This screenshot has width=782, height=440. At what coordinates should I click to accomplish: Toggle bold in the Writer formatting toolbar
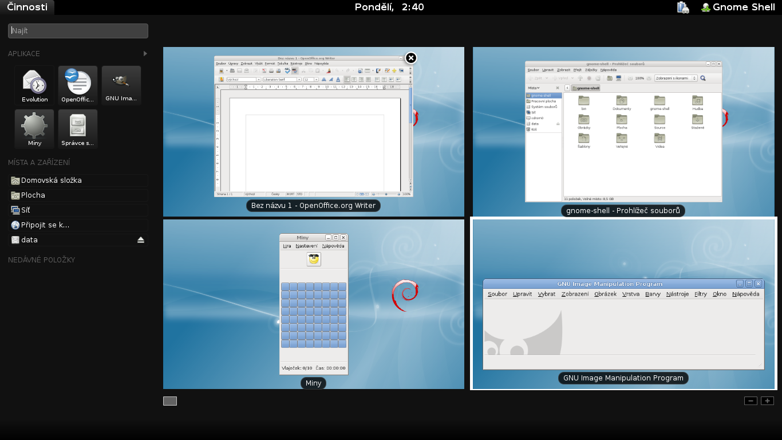point(324,79)
